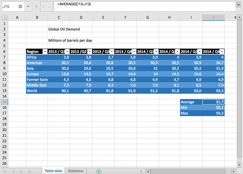Select the Table data sheet tab
Viewport: 243px width, 174px height.
click(53, 171)
